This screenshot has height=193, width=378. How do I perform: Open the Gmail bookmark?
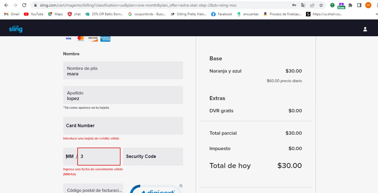point(12,14)
